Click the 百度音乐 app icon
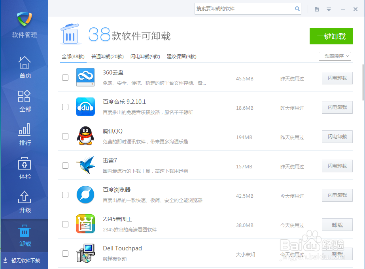This screenshot has height=269, width=365. [x=85, y=107]
